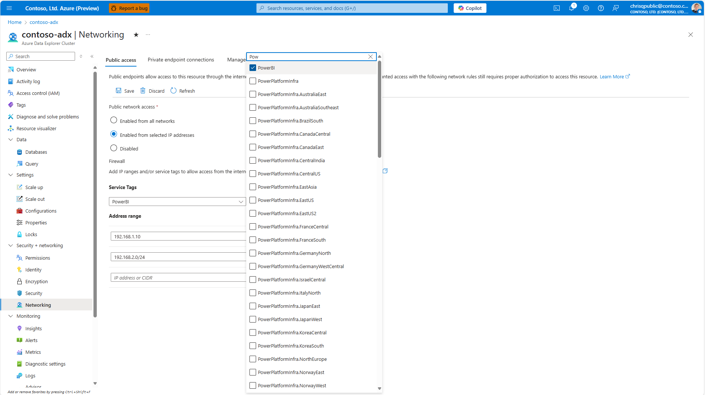Switch to the Public access tab
Image resolution: width=705 pixels, height=395 pixels.
121,60
